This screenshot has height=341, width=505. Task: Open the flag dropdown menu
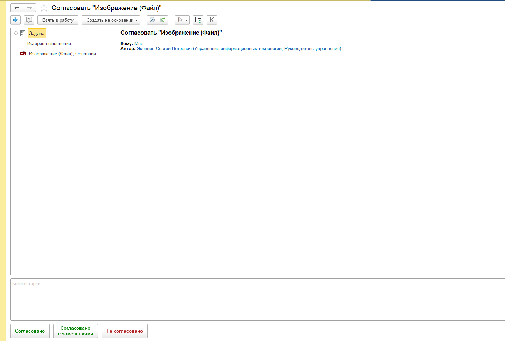pyautogui.click(x=182, y=20)
